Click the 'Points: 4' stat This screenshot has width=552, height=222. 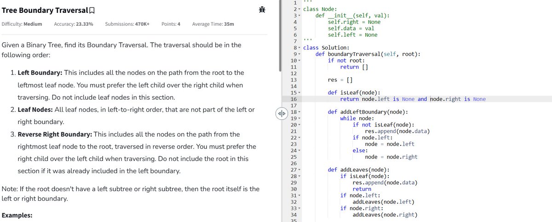(x=171, y=24)
